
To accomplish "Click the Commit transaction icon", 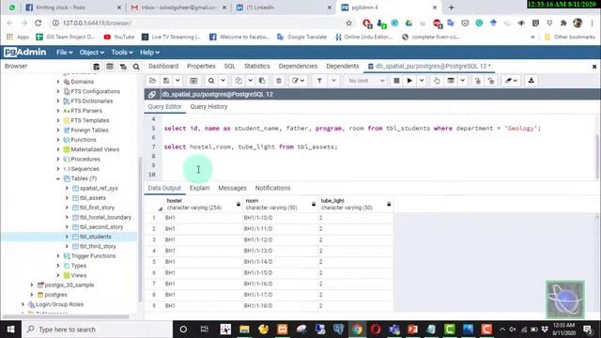I will 478,81.
